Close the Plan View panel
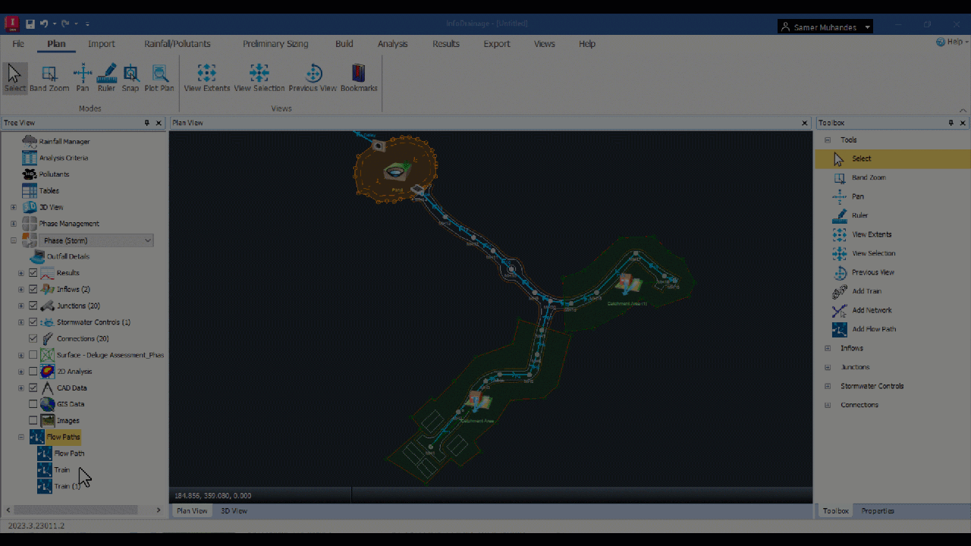971x546 pixels. coord(805,123)
